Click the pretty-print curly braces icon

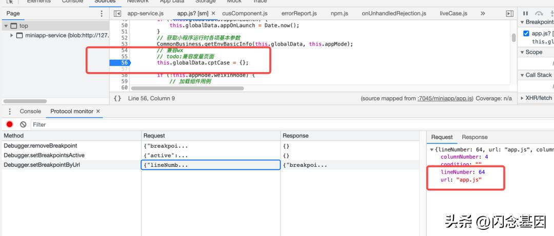click(x=117, y=98)
